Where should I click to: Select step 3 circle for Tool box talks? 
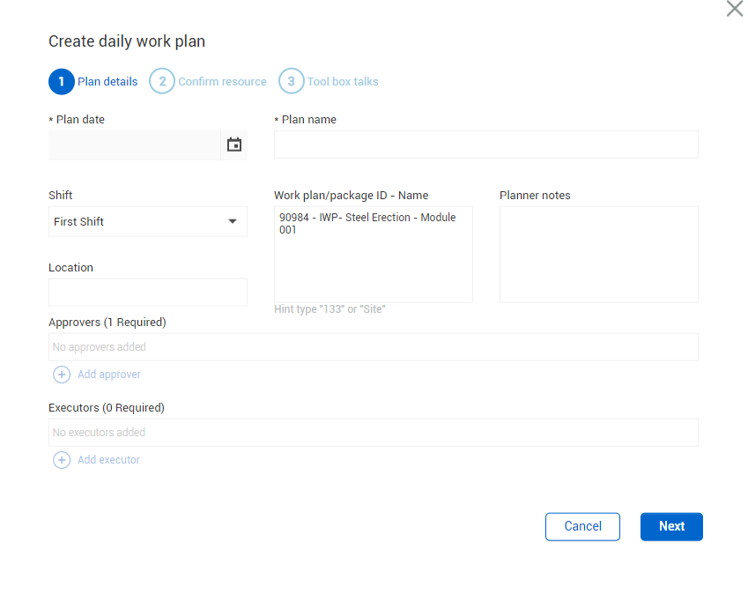(x=292, y=81)
